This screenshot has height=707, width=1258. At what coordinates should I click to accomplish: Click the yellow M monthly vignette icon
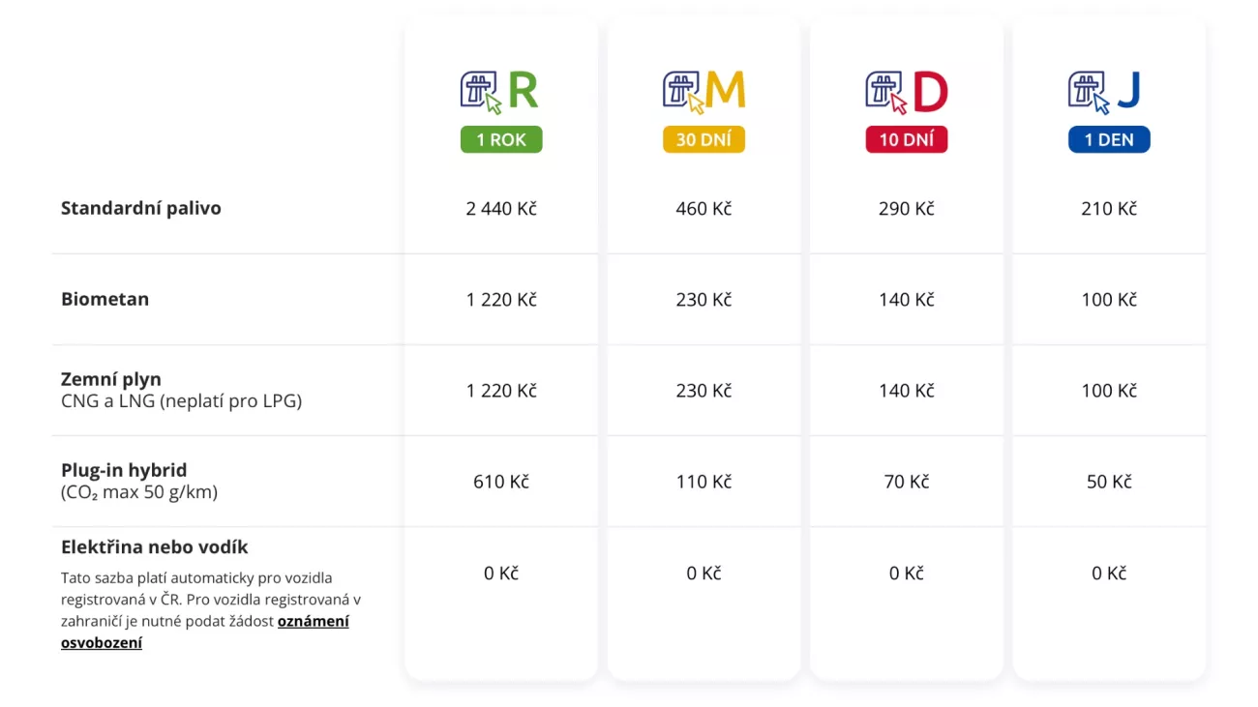point(704,92)
